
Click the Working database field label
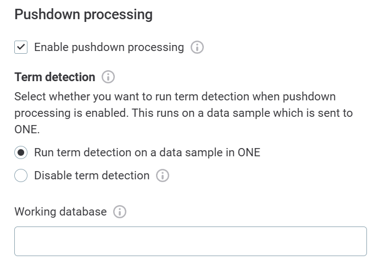[60, 212]
